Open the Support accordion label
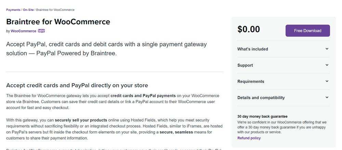 tap(245, 65)
